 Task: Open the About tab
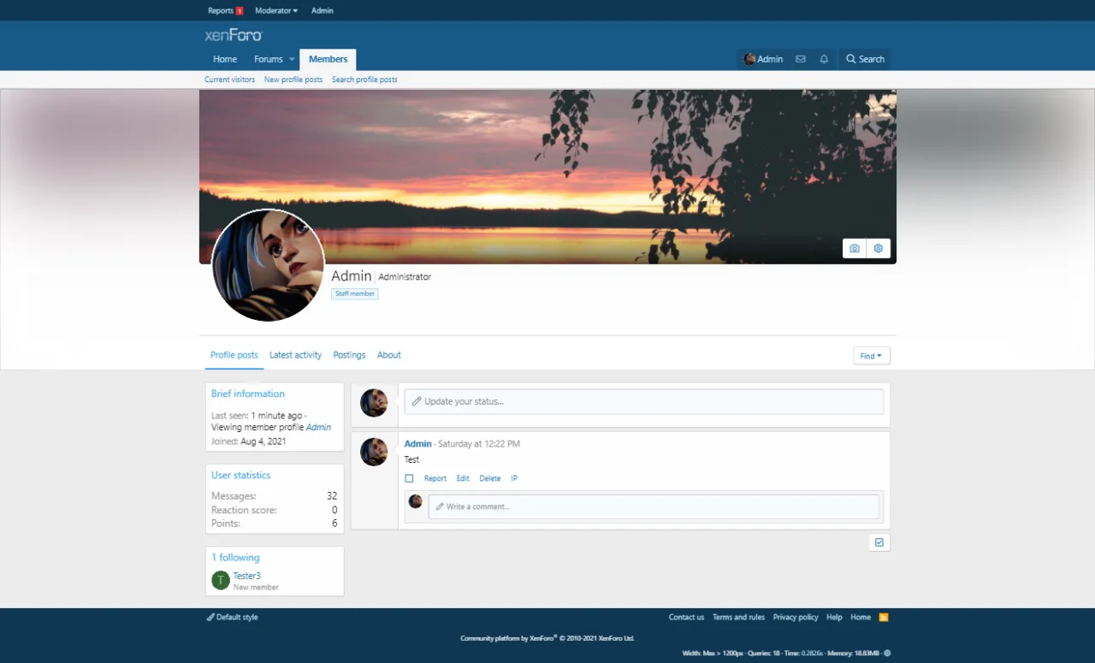point(388,355)
